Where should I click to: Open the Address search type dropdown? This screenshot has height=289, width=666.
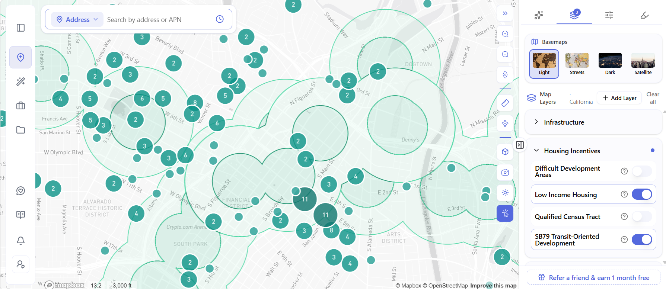pyautogui.click(x=77, y=19)
